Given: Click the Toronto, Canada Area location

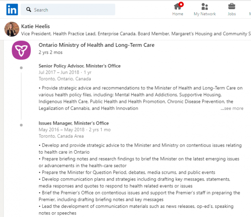Looking at the screenshot, I should pyautogui.click(x=61, y=136).
